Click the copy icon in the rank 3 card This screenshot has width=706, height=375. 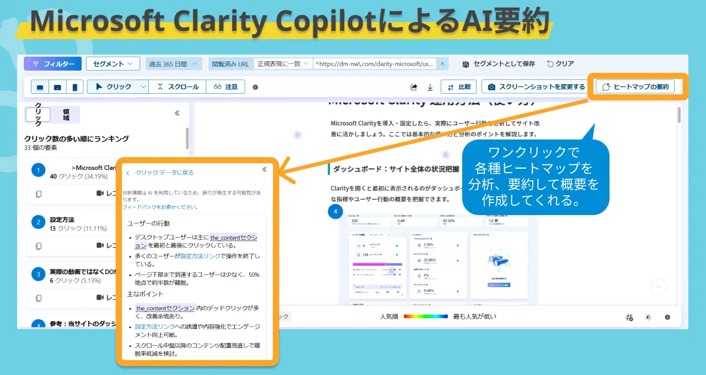39,298
